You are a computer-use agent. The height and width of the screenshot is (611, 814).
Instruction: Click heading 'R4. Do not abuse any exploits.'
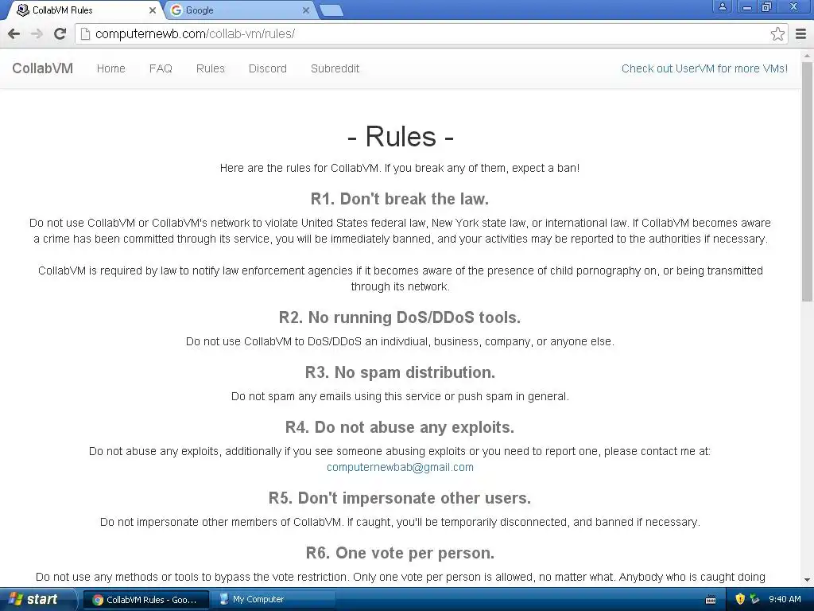(400, 427)
